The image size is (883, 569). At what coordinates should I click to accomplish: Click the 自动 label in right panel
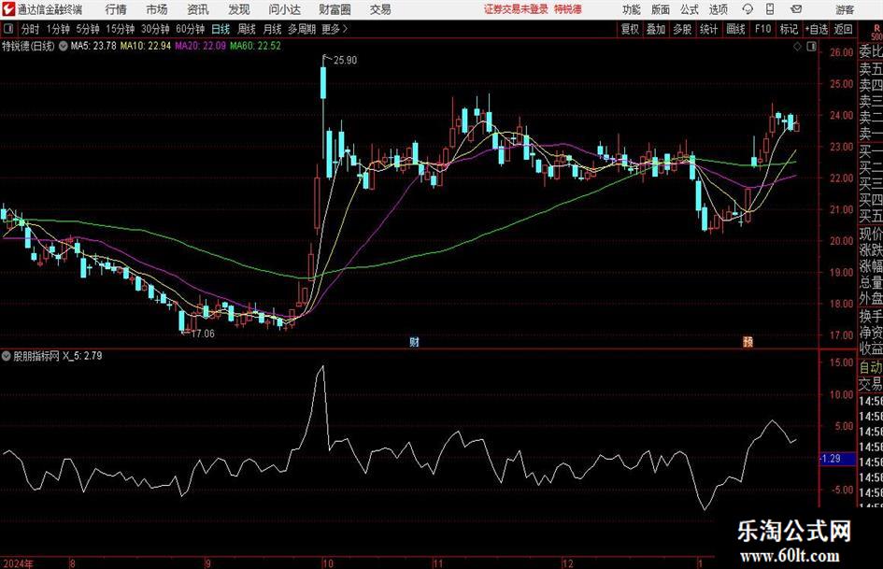click(x=871, y=367)
